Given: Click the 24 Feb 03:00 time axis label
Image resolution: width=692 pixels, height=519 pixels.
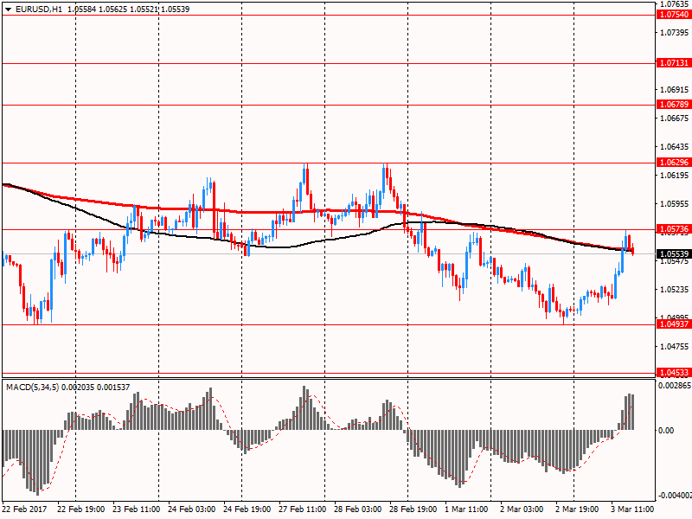Looking at the screenshot, I should pyautogui.click(x=192, y=509).
